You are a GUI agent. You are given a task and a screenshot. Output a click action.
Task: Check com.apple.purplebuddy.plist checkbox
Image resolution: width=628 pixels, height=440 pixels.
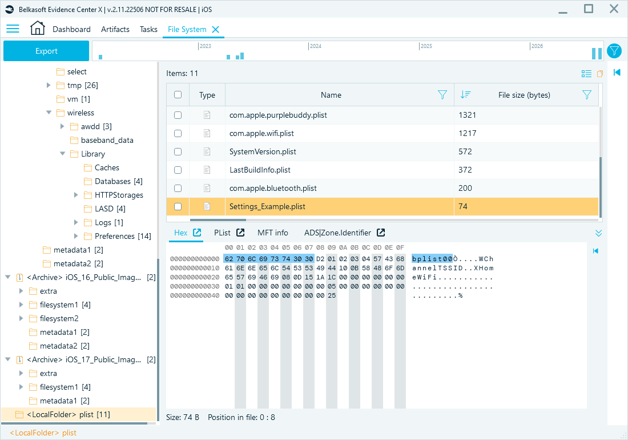pos(178,115)
